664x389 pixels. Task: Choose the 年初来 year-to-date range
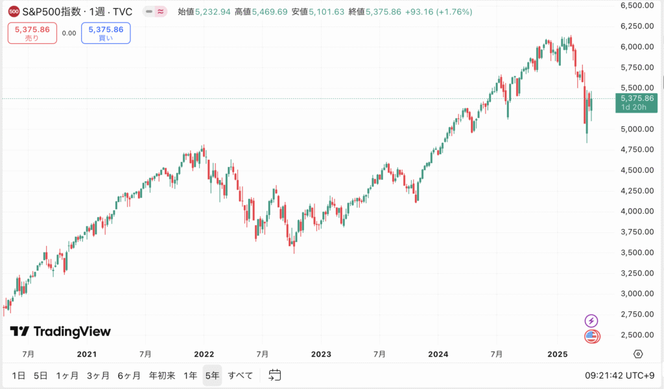click(162, 375)
